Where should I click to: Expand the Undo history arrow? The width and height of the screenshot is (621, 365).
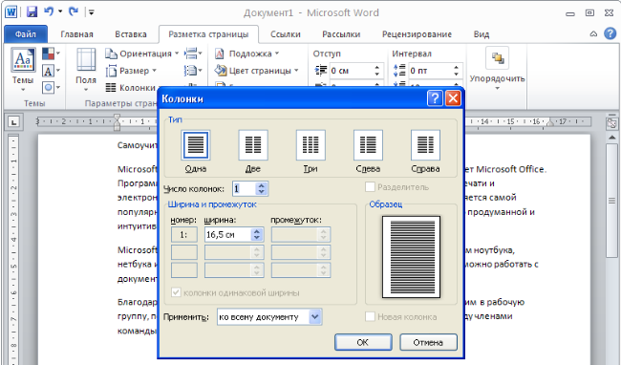pos(60,11)
